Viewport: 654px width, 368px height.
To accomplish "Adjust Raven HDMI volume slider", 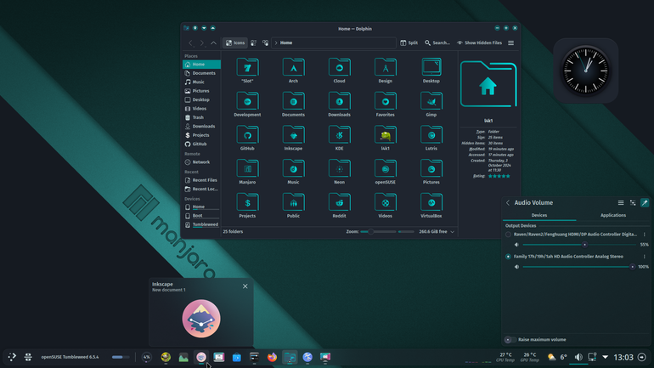I will click(x=579, y=245).
